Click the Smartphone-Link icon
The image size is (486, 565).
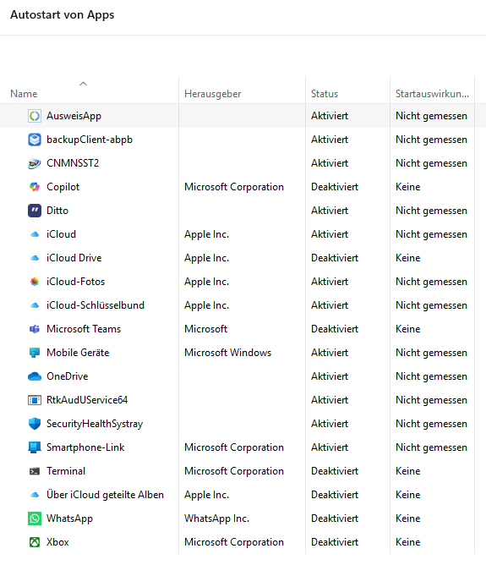pos(35,447)
